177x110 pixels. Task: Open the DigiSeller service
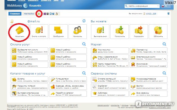point(110,87)
